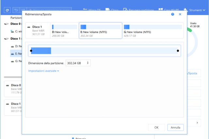Click Recupera partizione in the toolbar
Screen dimensions: 209x139
click(x=138, y=10)
